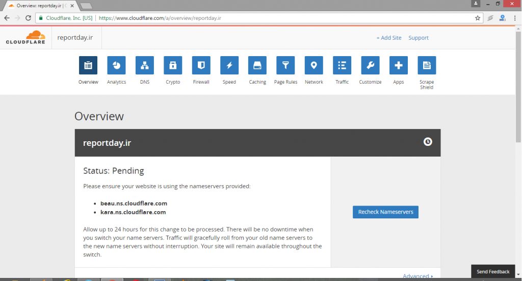Open the Scrape Shield icon
522x281 pixels.
427,65
